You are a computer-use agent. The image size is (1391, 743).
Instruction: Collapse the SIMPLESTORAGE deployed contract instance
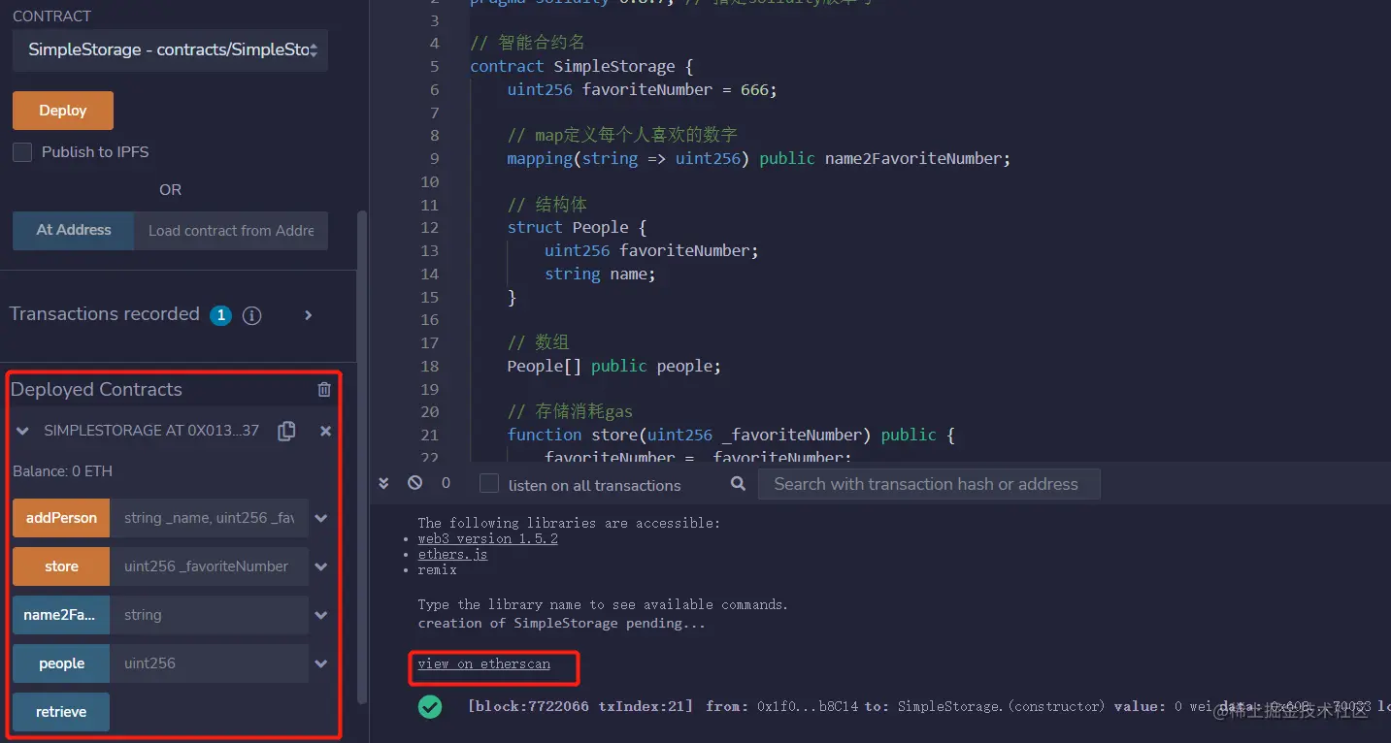[23, 431]
